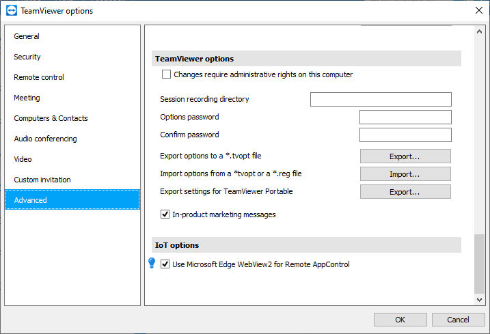Viewport: 490px width, 334px height.
Task: Select the Advanced category
Action: (72, 200)
